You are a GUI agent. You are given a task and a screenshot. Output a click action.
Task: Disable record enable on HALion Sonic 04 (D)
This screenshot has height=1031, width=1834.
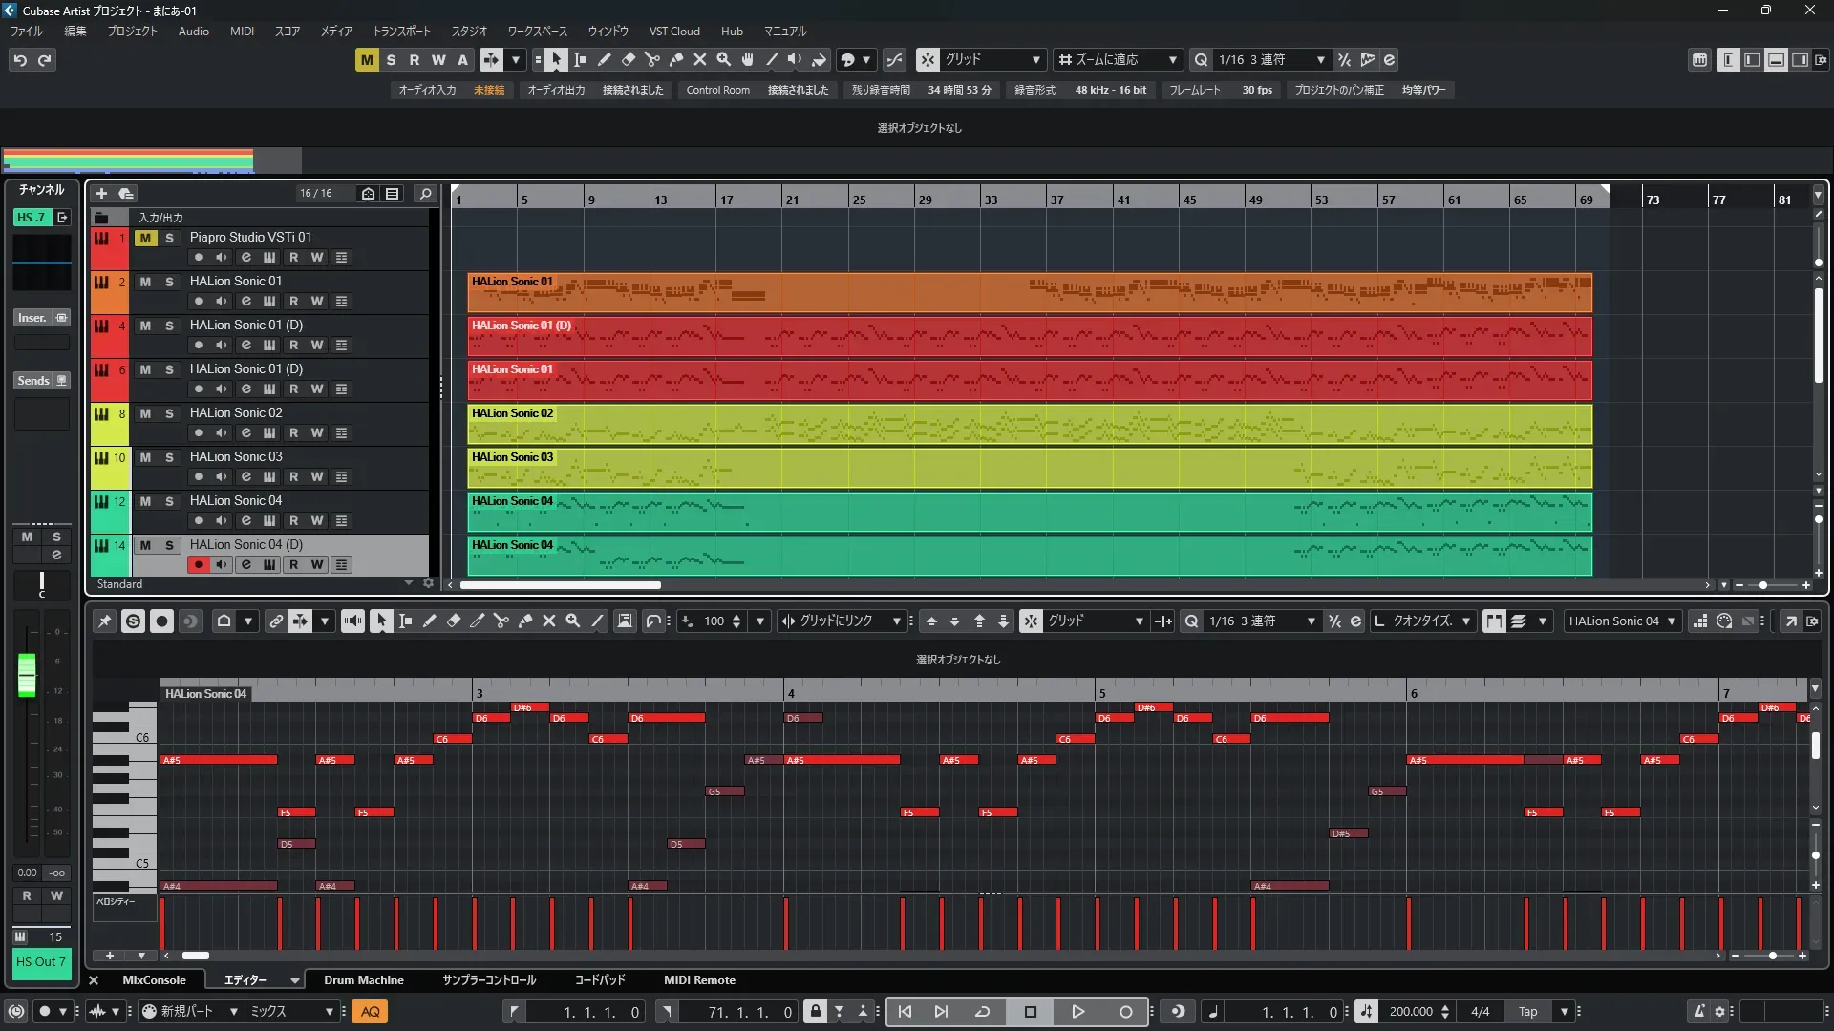[x=198, y=564]
